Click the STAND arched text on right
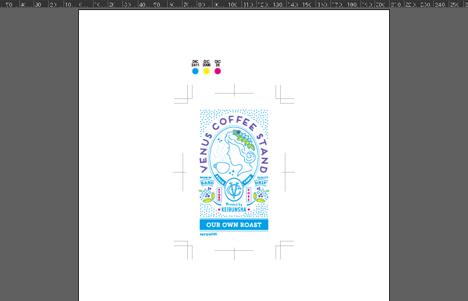 click(x=263, y=153)
